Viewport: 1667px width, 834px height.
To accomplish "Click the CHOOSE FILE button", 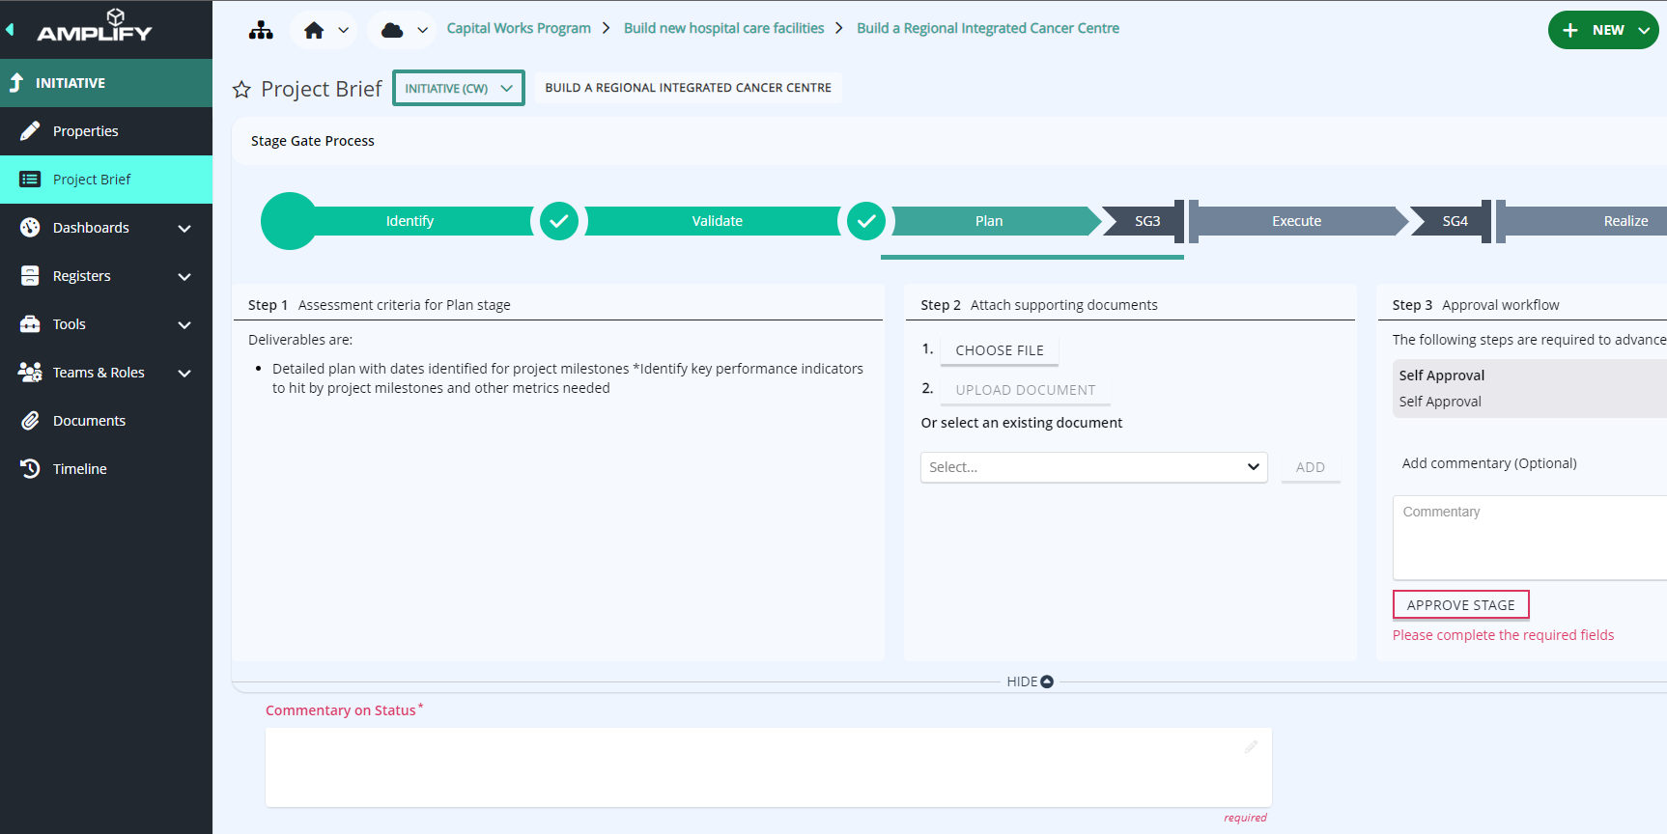I will point(1000,350).
